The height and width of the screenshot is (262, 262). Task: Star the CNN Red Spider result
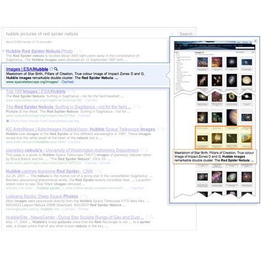click(96, 171)
